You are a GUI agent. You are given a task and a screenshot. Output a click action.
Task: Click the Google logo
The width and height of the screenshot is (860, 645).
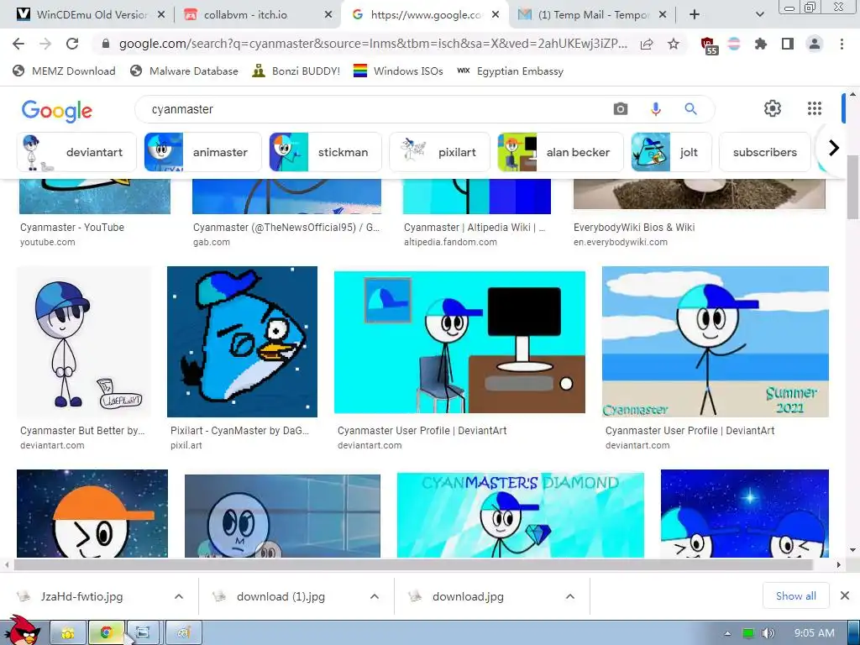(57, 111)
